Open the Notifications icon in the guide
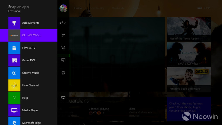This screenshot has height=125, width=222. coord(63,60)
